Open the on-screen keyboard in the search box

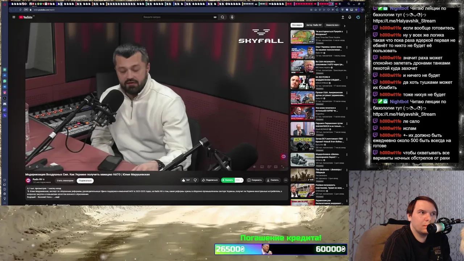coord(215,17)
